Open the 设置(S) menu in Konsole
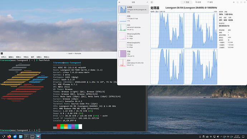The height and width of the screenshot is (139, 247). [39, 57]
